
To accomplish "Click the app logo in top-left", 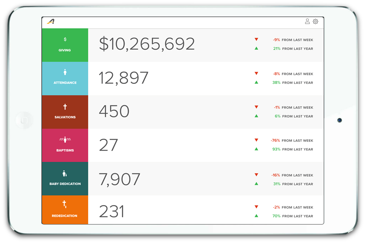I will 51,22.
